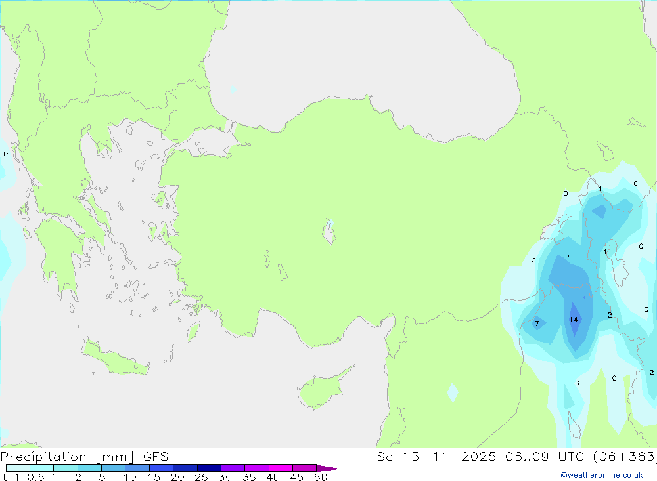Click the legend scale label '0.5'
This screenshot has width=657, height=481.
coord(35,477)
